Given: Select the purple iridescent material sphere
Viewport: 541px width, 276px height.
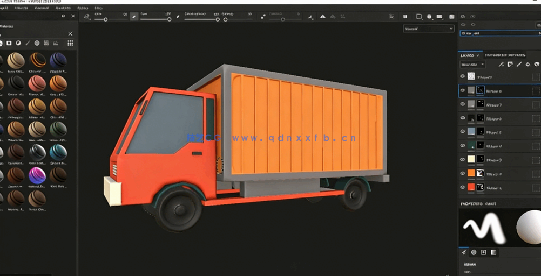Looking at the screenshot, I should click(x=37, y=175).
